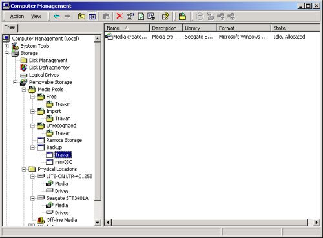Select Disk Management in the tree
Screen dimensions: 323x238
[48, 61]
